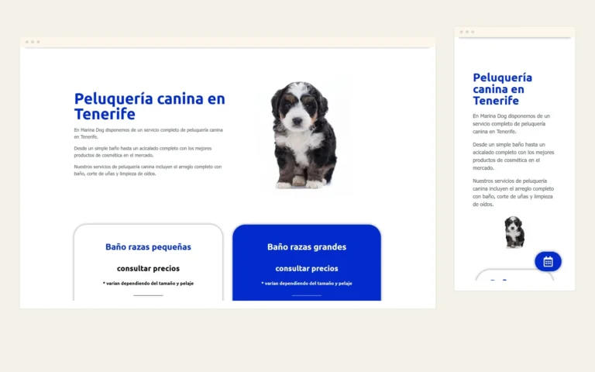Click desktop paragraph starting 'Nuestros servicios de peluquería'
The image size is (595, 372).
click(148, 170)
